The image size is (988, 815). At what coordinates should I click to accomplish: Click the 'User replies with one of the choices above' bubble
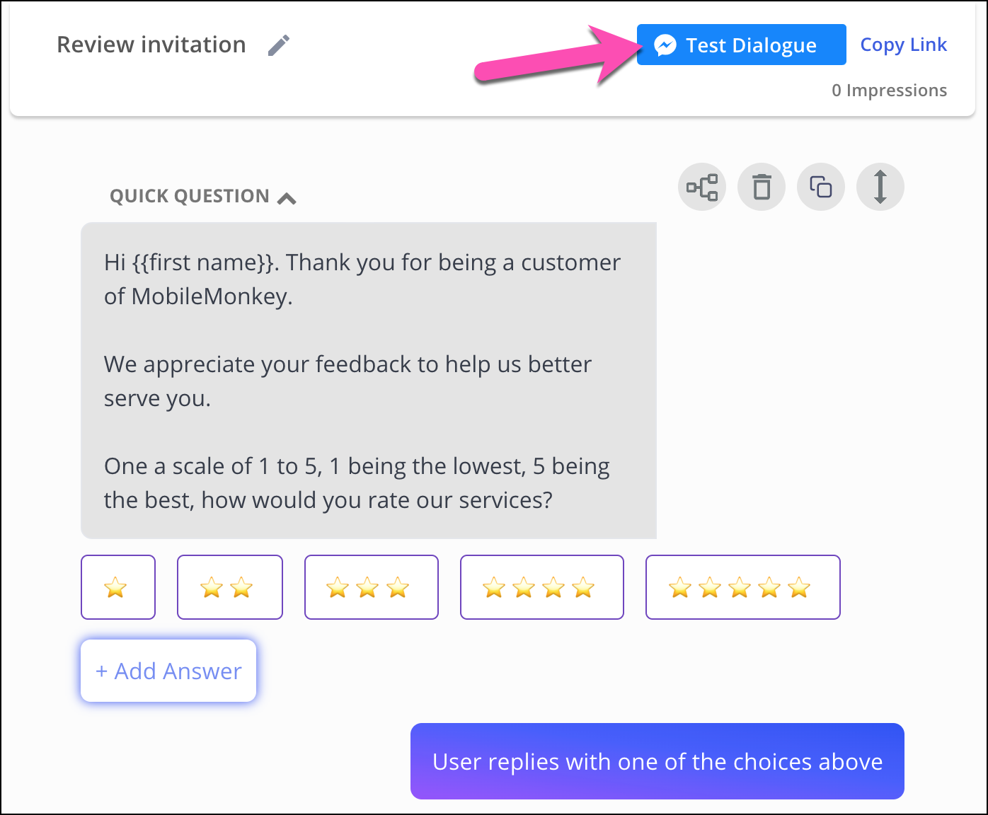click(x=657, y=761)
